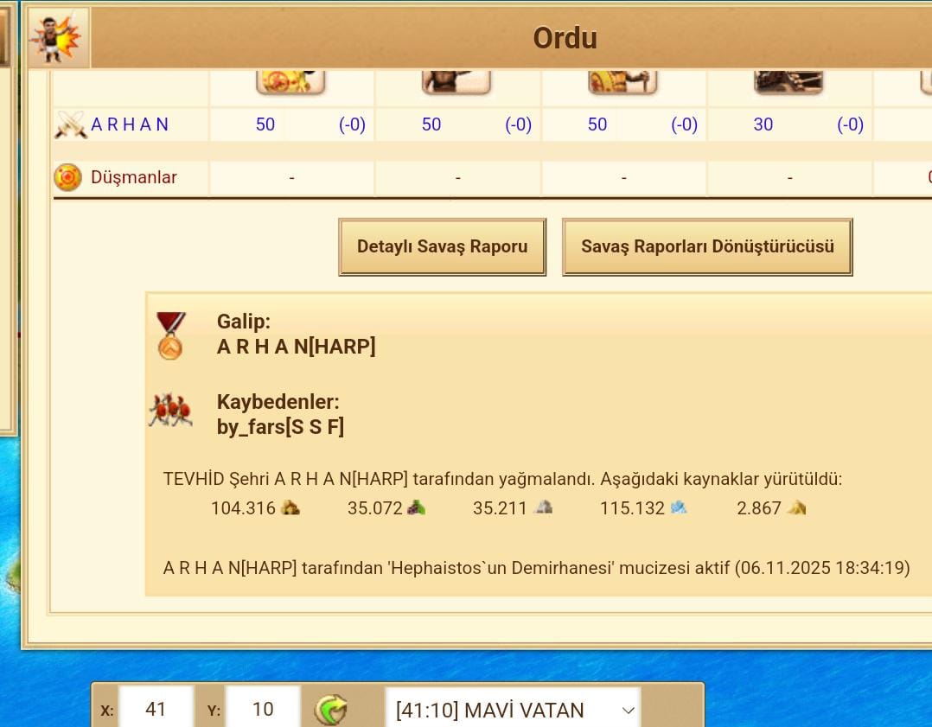This screenshot has height=727, width=932.
Task: Click the third unit hoplite icon column
Action: point(622,82)
